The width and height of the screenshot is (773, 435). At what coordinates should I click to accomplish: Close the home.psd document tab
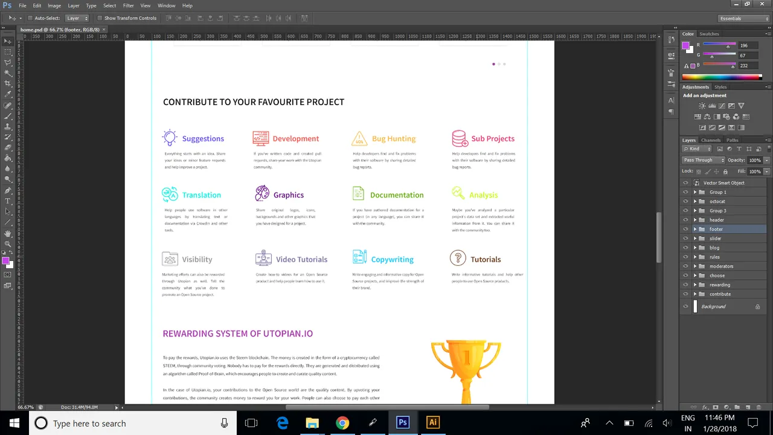click(x=103, y=29)
